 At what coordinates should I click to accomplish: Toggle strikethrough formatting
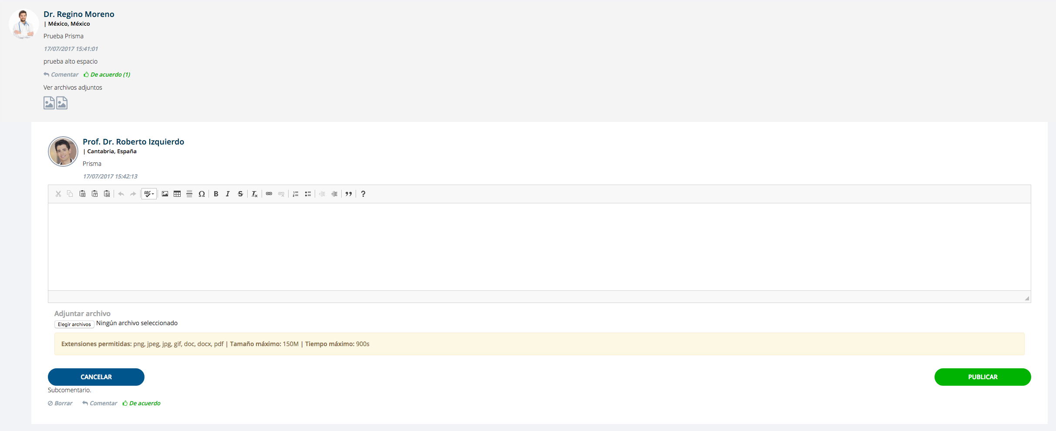coord(240,194)
